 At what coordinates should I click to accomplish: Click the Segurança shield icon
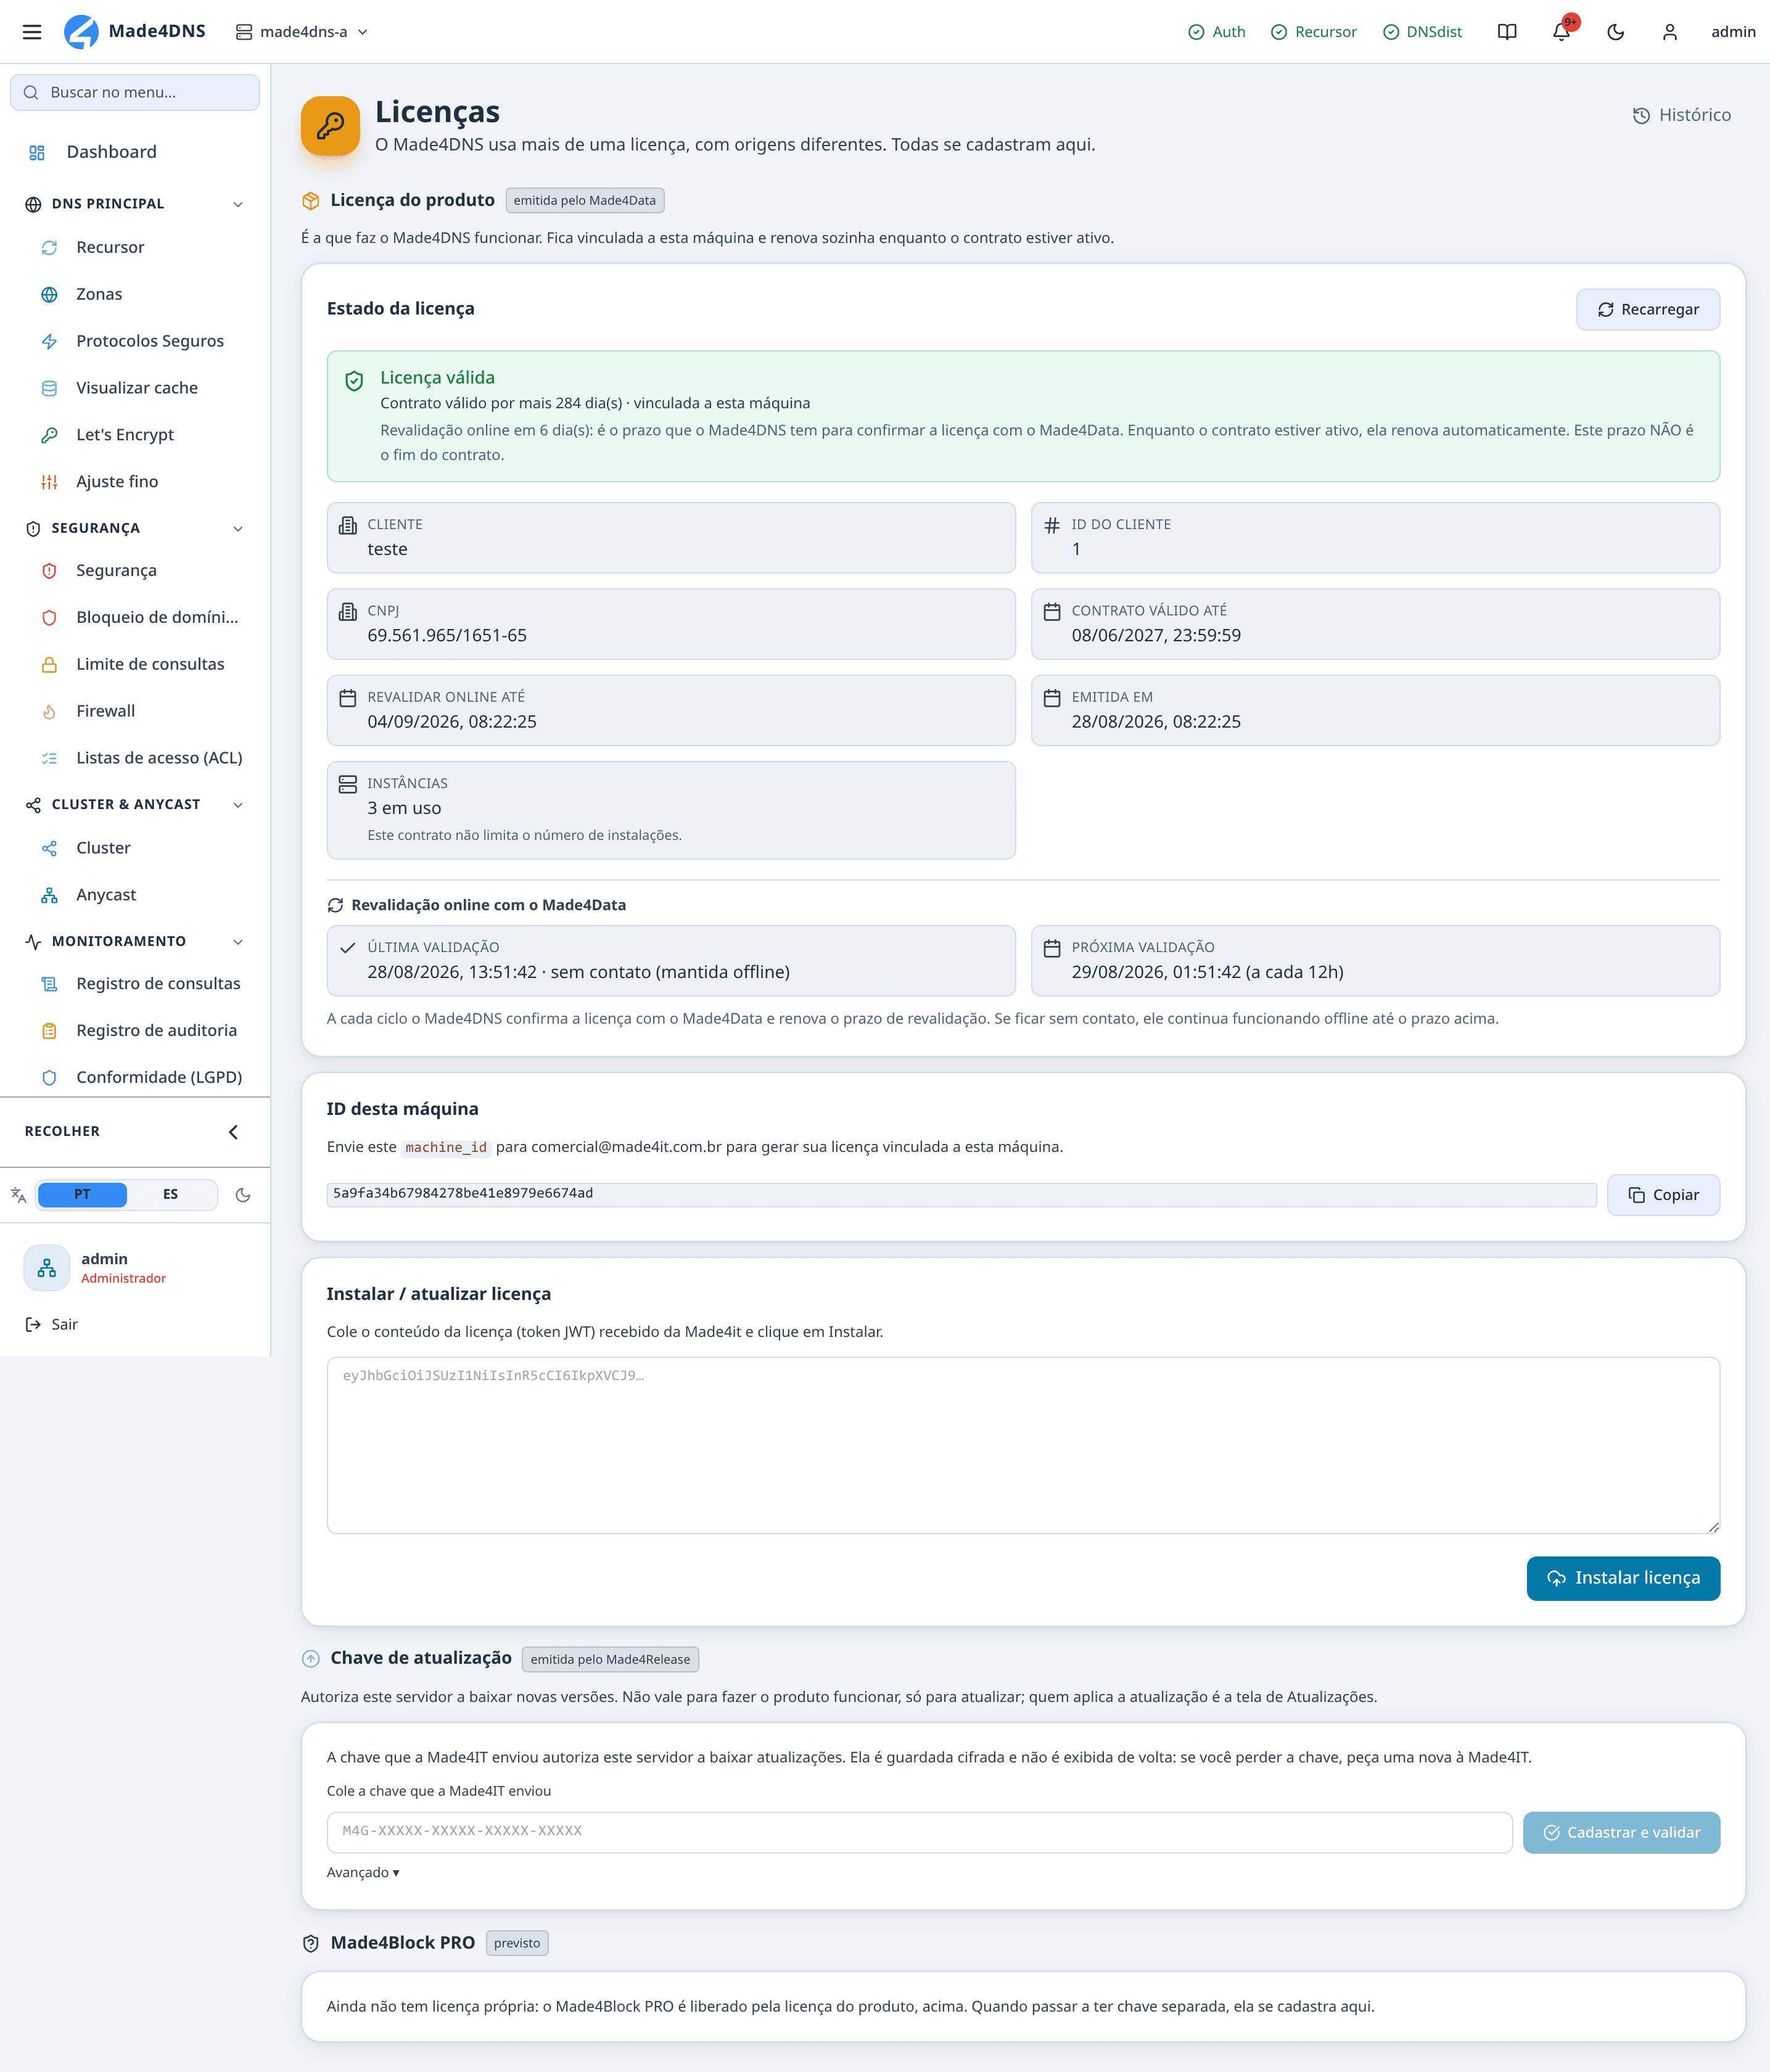pos(49,571)
